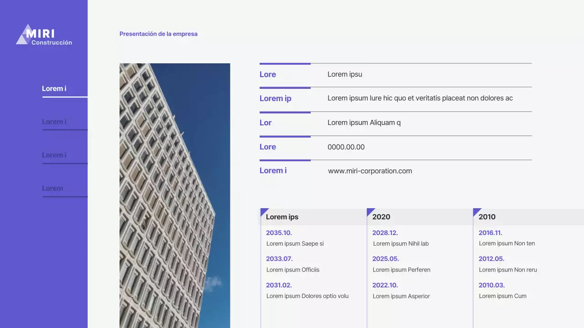Select the 2016.11. timeline date
Image resolution: width=584 pixels, height=328 pixels.
490,233
